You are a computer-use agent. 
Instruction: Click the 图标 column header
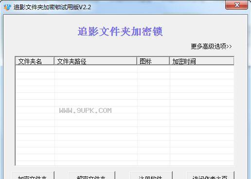pyautogui.click(x=153, y=61)
